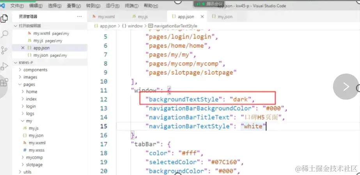Click line number 20 in the gutter

click(x=104, y=171)
